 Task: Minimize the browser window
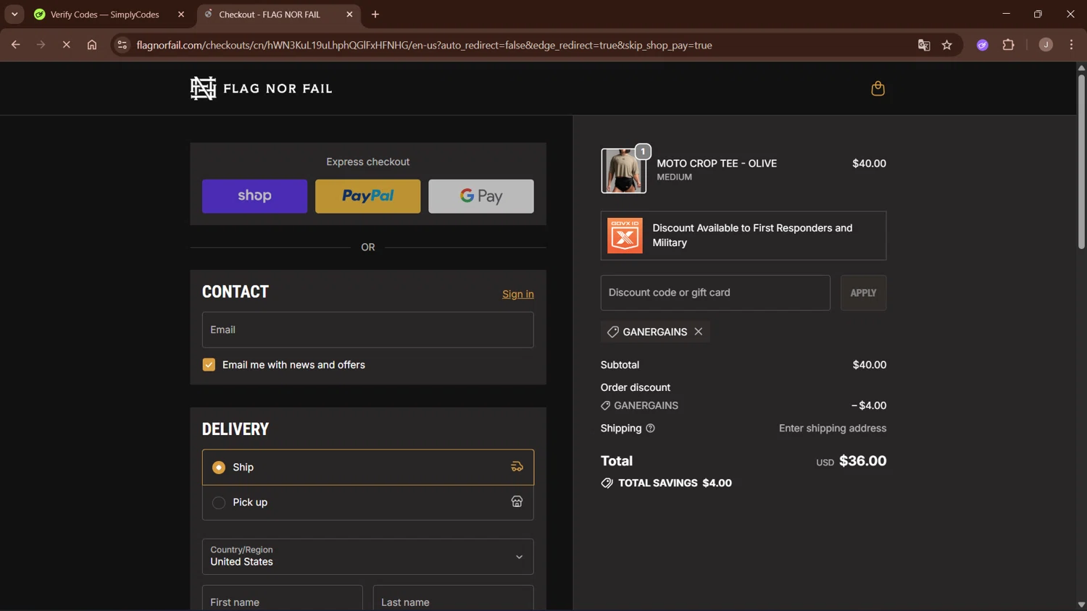point(1006,14)
